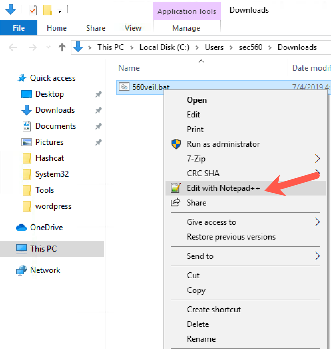Screen dimensions: 331x349
Task: Click the Network icon in sidebar
Action: pos(22,270)
